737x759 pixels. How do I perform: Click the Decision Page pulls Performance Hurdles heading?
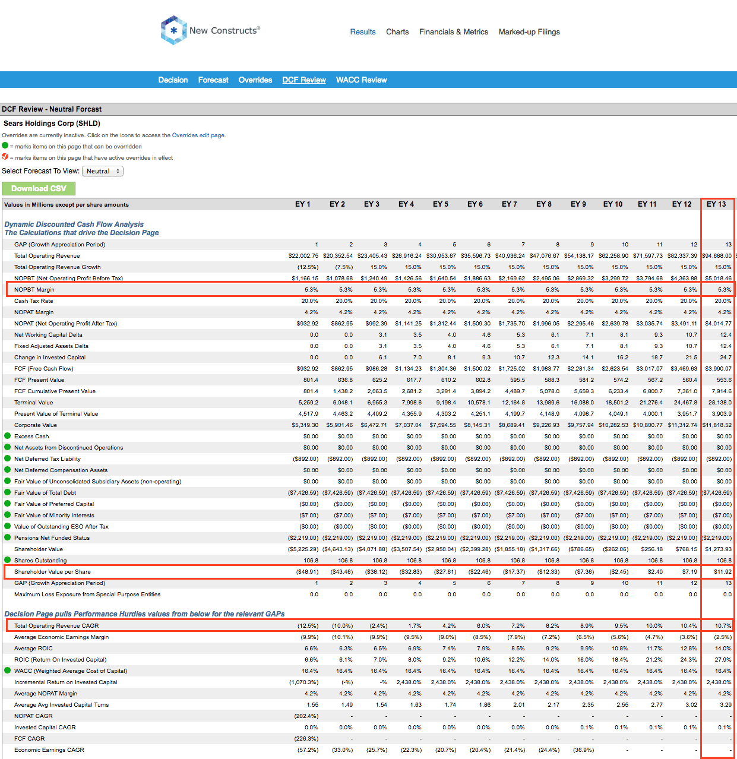(x=144, y=614)
